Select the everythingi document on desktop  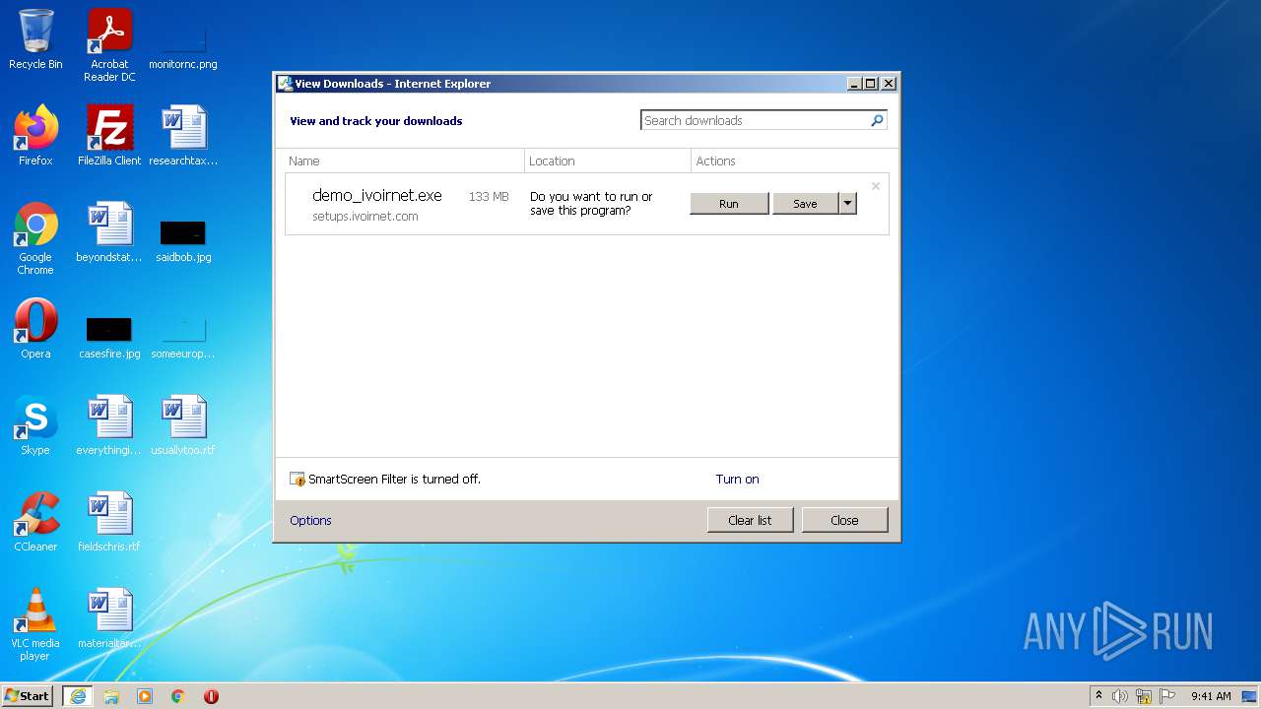109,425
